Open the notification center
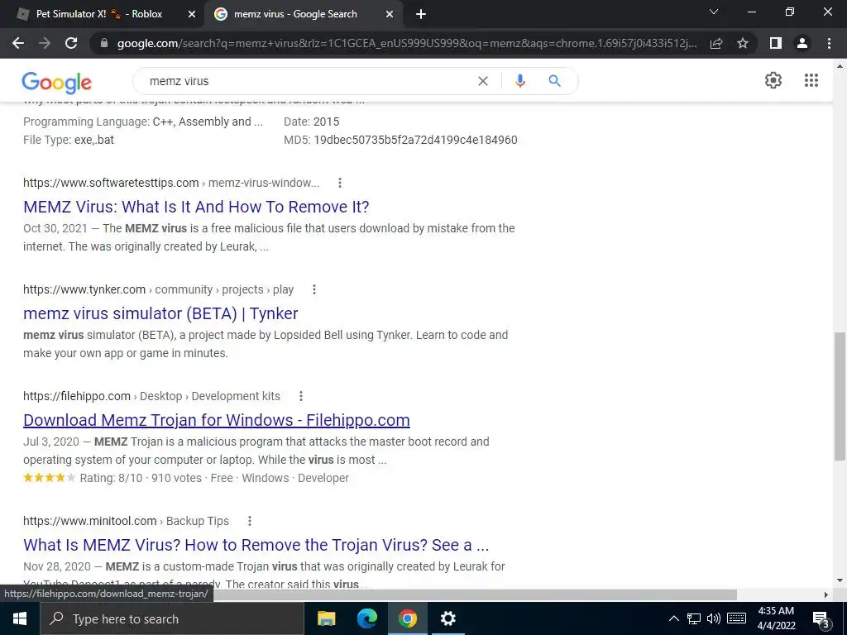This screenshot has height=635, width=847. tap(821, 619)
